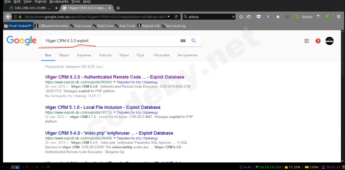Screen dimensions: 345x170
Task: Click the site information icon in address bar
Action: point(15,17)
